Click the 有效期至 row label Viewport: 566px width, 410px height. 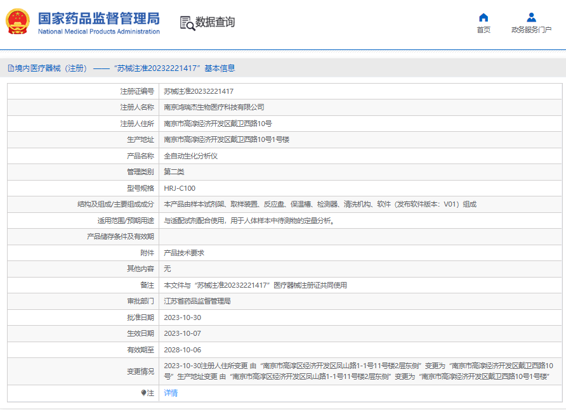click(x=140, y=350)
